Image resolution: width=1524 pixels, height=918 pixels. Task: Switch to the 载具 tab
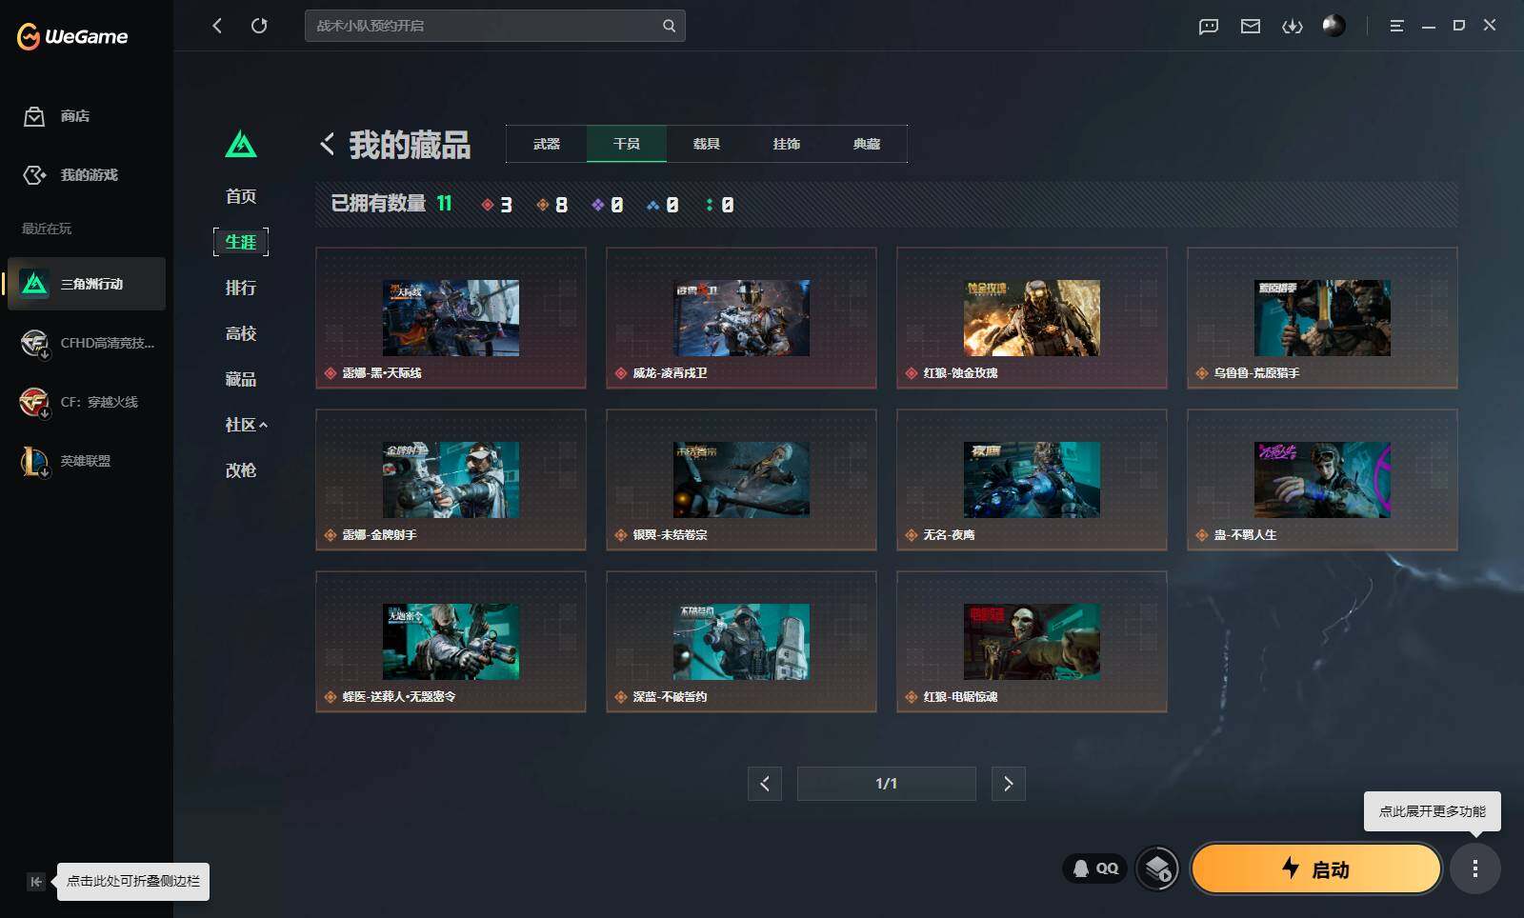coord(707,144)
